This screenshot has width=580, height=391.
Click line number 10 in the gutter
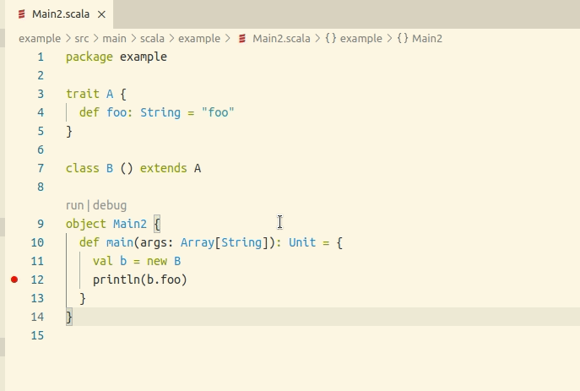click(37, 242)
